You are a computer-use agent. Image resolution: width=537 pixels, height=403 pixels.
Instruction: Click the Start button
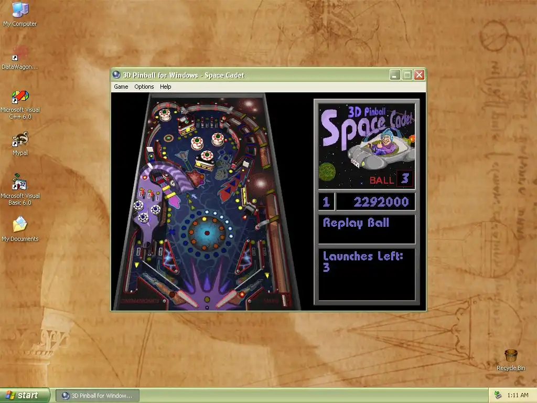click(x=25, y=395)
